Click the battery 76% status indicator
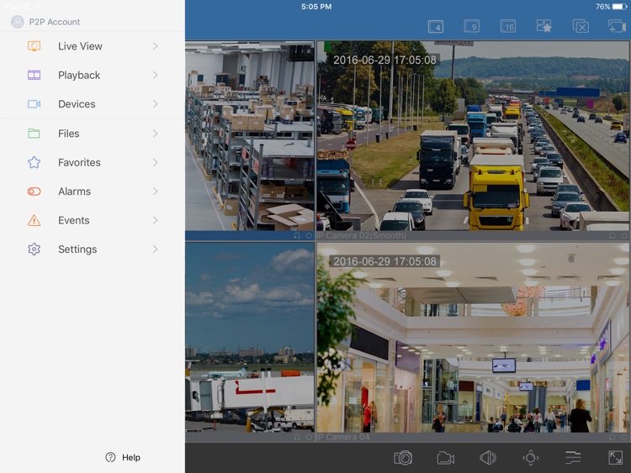 pos(611,7)
